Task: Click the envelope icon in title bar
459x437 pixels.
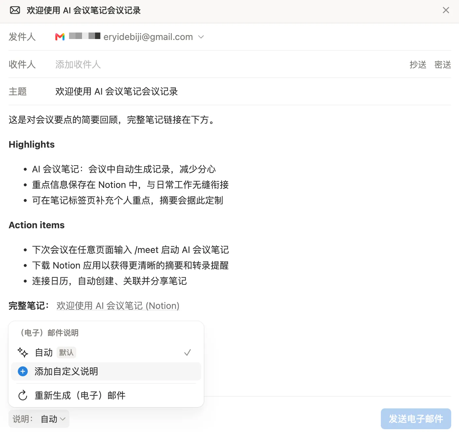Action: [15, 10]
